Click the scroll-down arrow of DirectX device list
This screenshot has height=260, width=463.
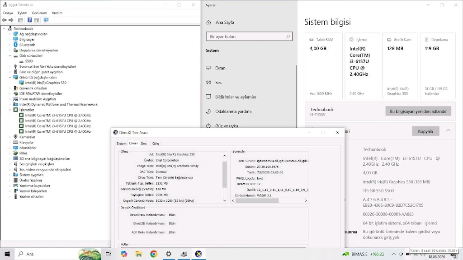tap(225, 200)
